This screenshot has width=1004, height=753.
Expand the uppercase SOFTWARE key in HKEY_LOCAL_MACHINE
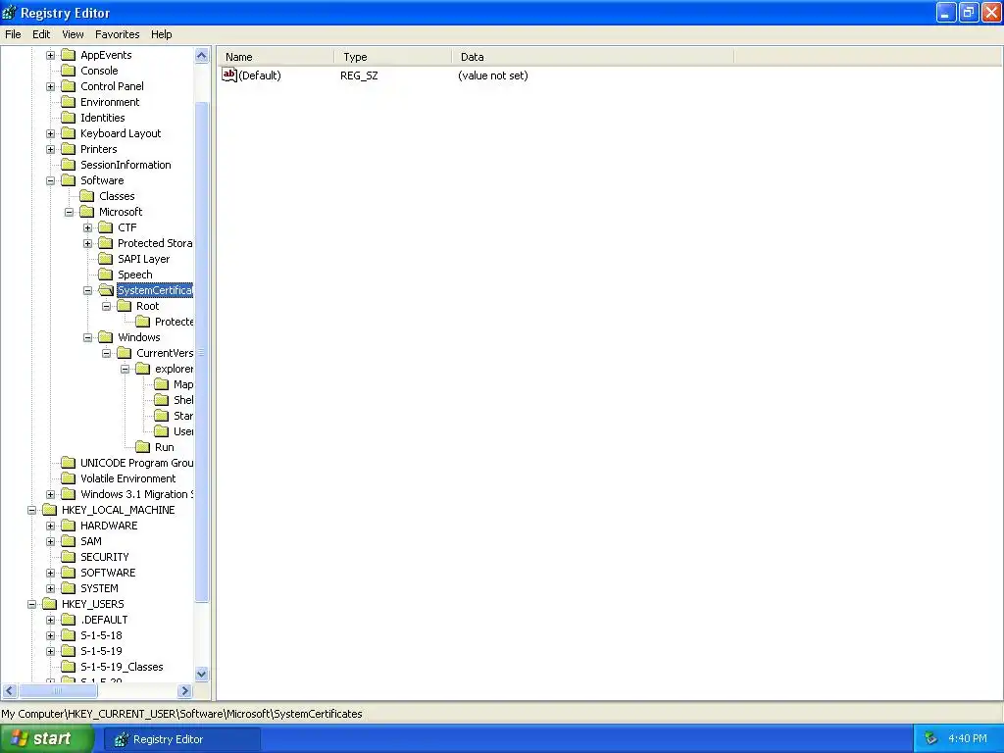(x=51, y=573)
